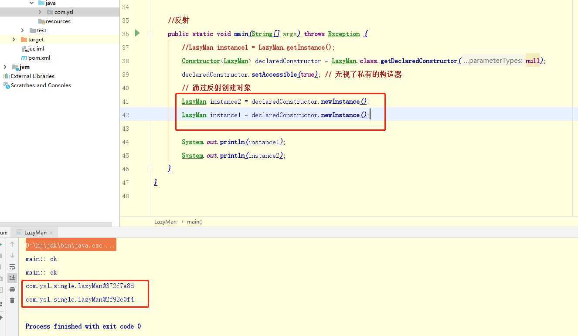The width and height of the screenshot is (578, 336).
Task: Click setAccessible on line 39
Action: pyautogui.click(x=275, y=75)
